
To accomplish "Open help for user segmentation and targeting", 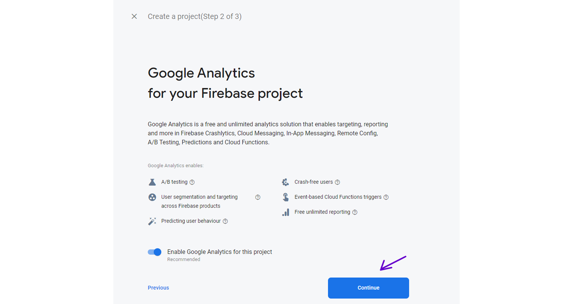I will pyautogui.click(x=258, y=197).
